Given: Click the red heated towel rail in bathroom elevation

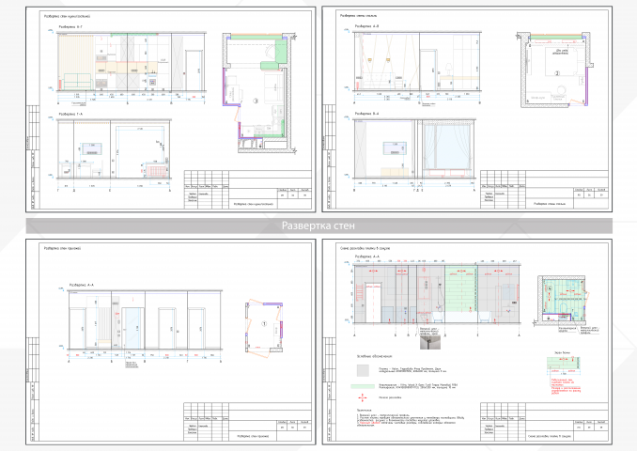Looking at the screenshot, I should click(x=361, y=292).
